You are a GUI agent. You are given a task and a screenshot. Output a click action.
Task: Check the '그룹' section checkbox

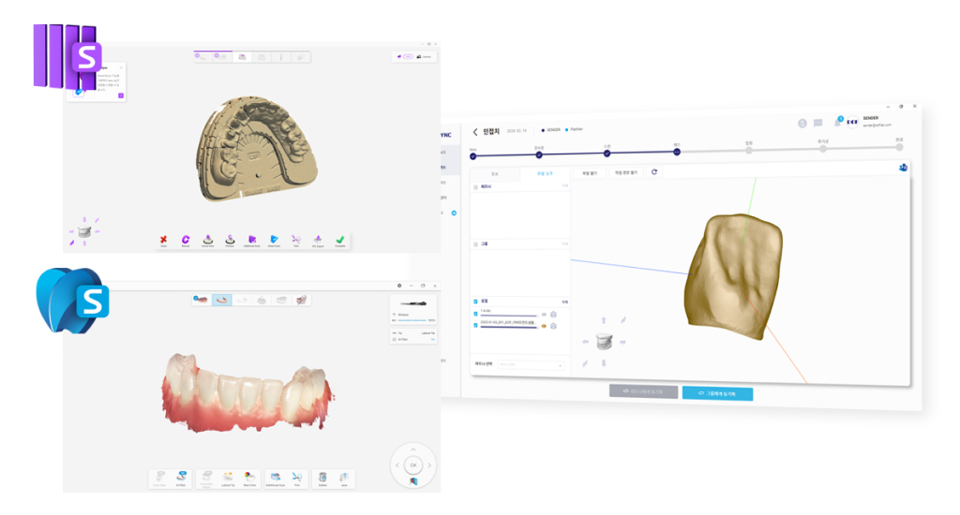(475, 244)
